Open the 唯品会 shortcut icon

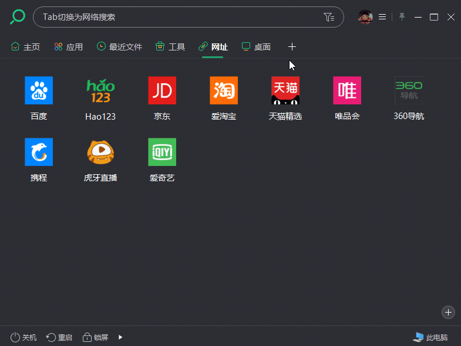[x=347, y=90]
